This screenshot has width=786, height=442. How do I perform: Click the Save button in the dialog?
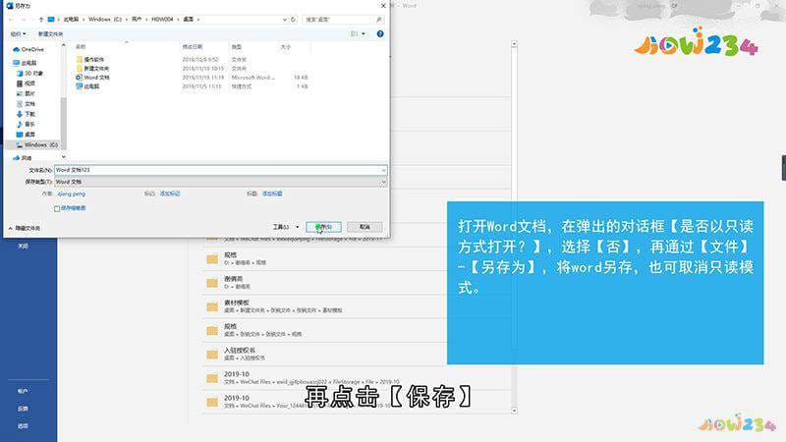[x=323, y=227]
